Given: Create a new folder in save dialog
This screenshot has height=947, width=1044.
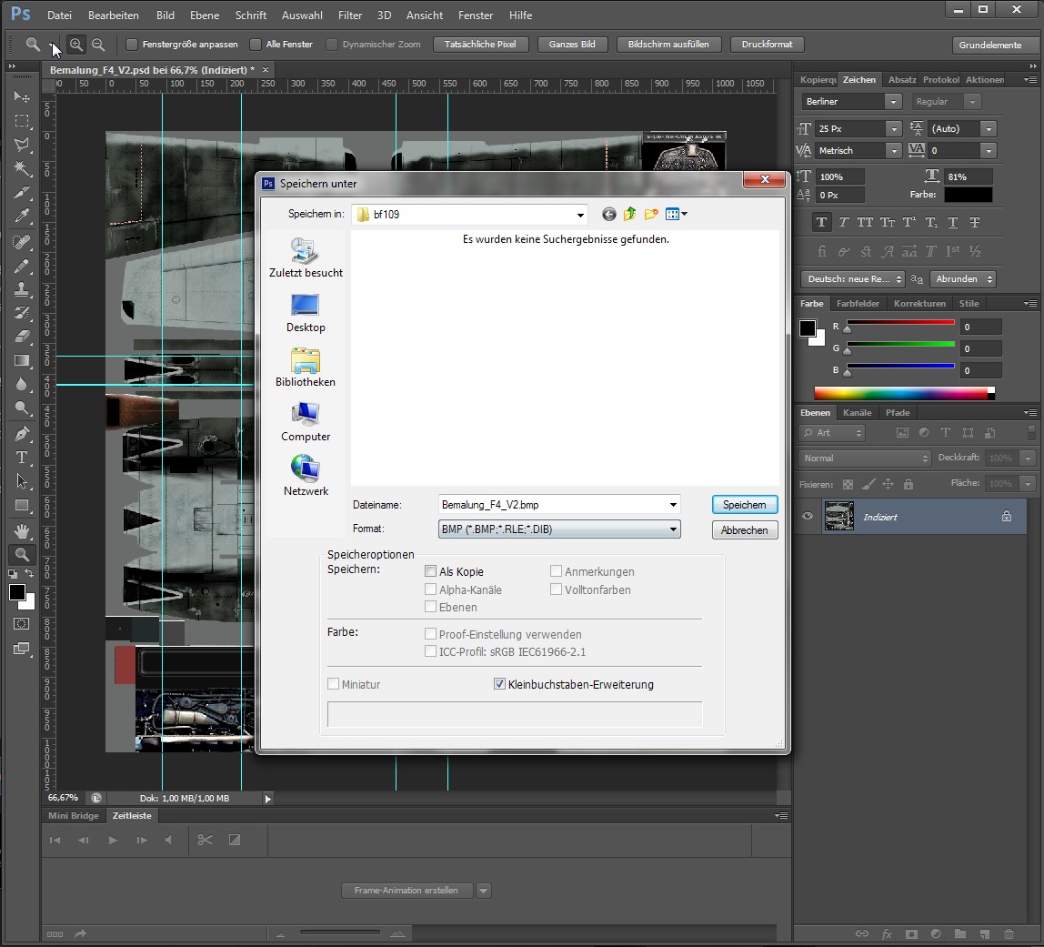Looking at the screenshot, I should [x=651, y=215].
